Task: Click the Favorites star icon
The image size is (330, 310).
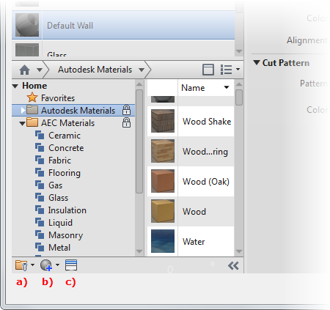Action: click(x=32, y=97)
